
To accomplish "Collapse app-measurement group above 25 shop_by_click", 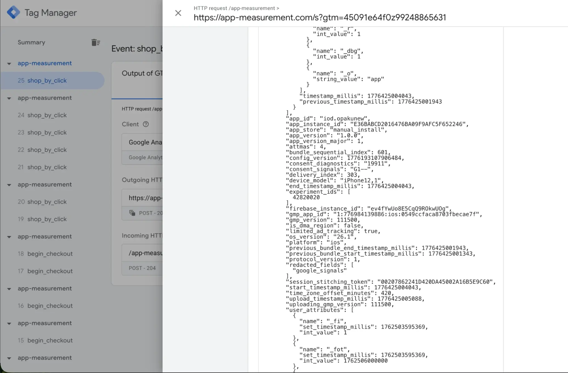I will click(x=9, y=64).
